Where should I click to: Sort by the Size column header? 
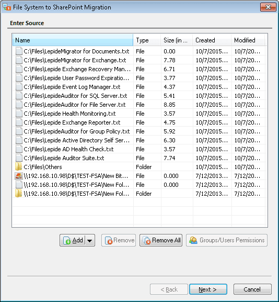177,40
